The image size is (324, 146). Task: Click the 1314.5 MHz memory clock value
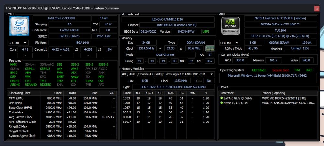pyautogui.click(x=146, y=49)
